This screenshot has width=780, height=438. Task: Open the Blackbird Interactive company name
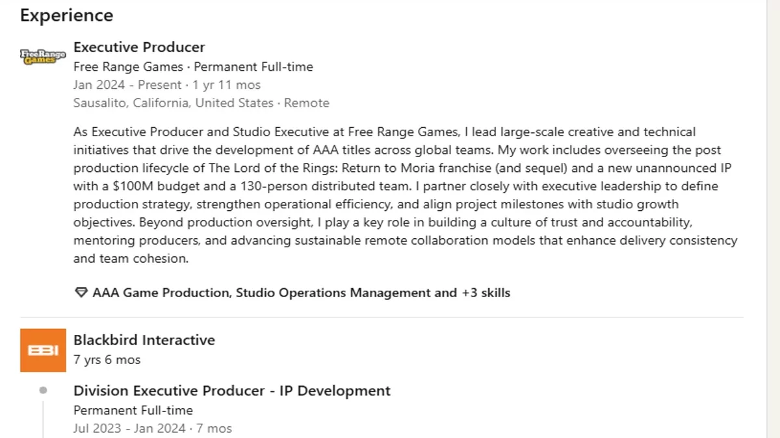144,340
